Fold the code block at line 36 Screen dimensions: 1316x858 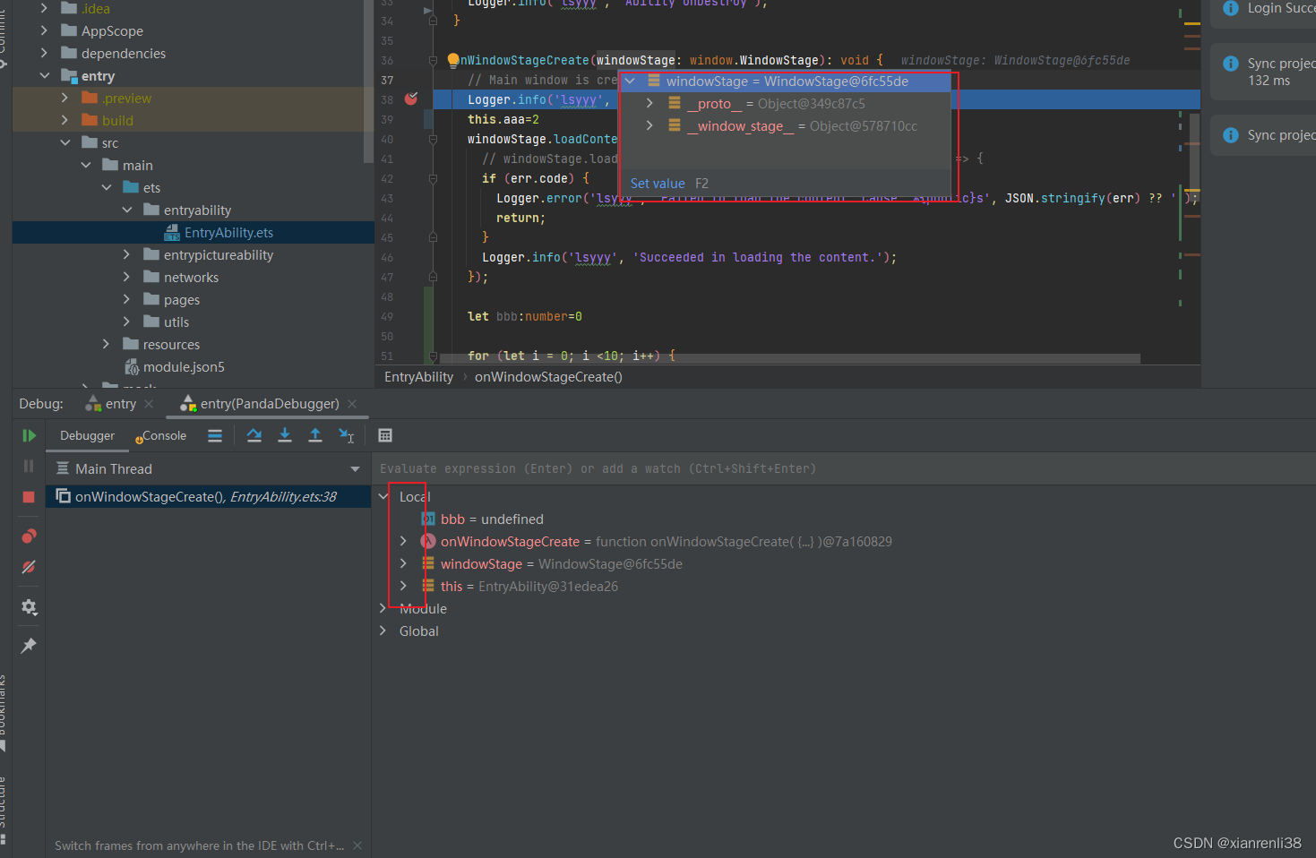coord(433,60)
